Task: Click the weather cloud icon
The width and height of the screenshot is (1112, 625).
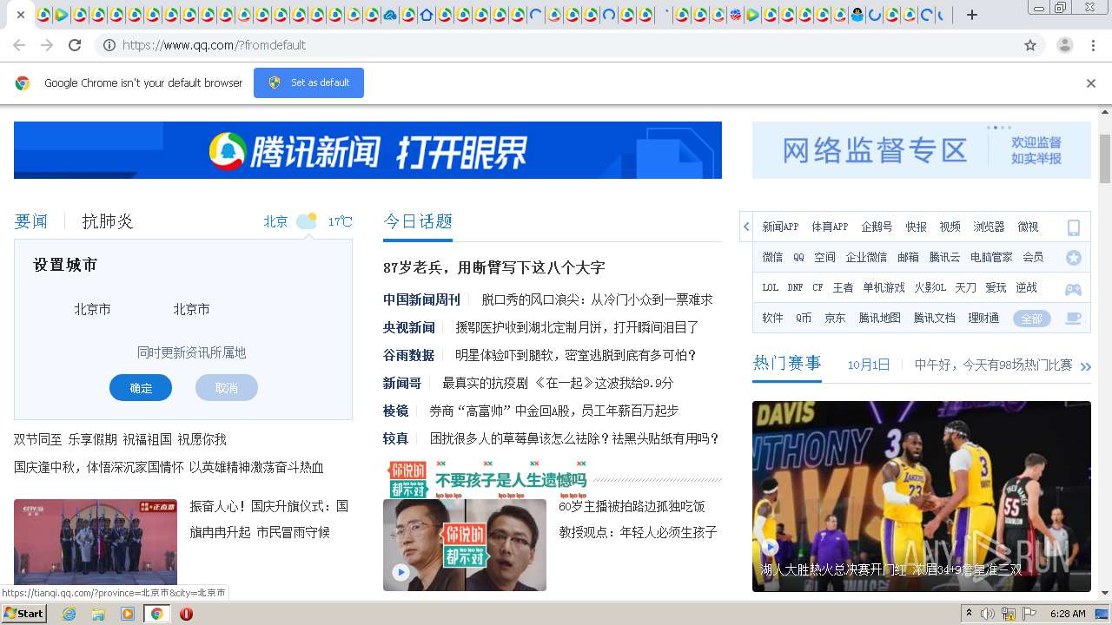Action: [306, 221]
